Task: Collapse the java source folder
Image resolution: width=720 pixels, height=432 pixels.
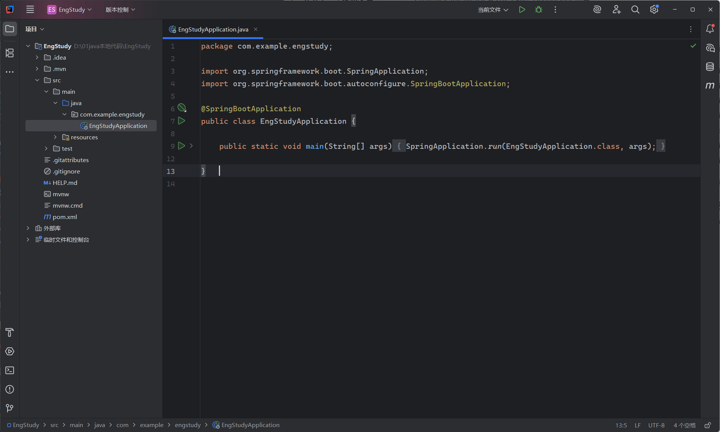Action: click(x=55, y=103)
